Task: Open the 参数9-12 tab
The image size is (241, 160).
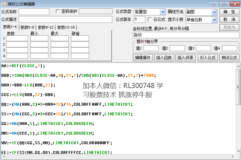Action: pyautogui.click(x=45, y=27)
